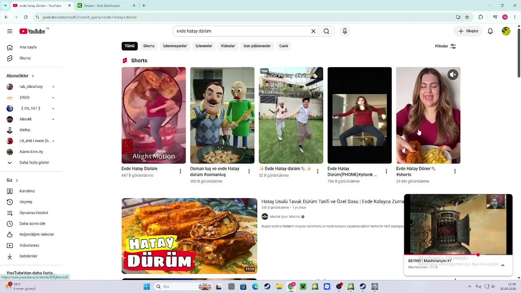Open the Chrome extensions puzzle icon
The image size is (521, 293).
[481, 17]
